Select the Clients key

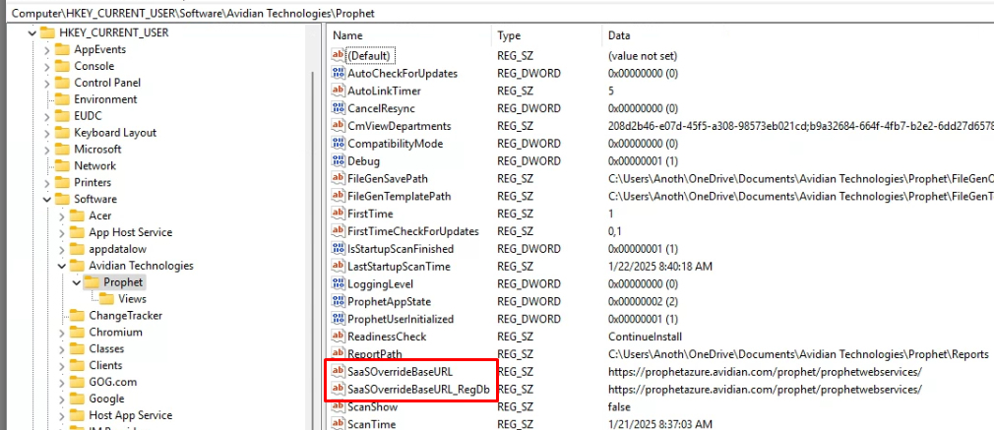105,365
